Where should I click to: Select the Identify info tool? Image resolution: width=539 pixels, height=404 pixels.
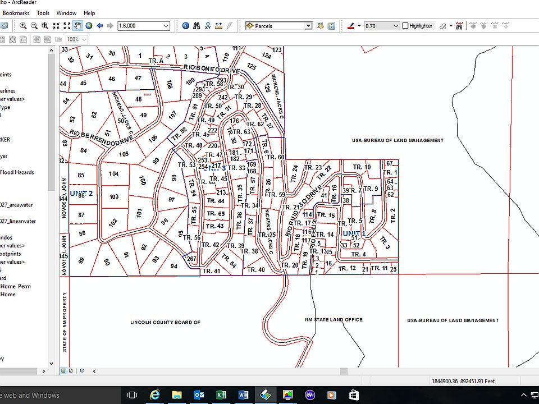point(186,26)
